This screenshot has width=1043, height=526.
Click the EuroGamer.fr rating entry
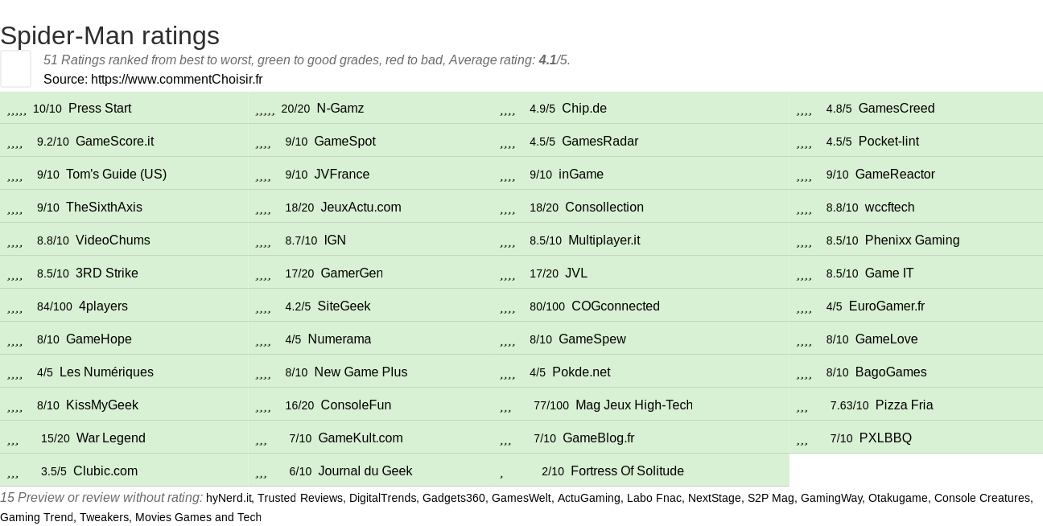(887, 306)
